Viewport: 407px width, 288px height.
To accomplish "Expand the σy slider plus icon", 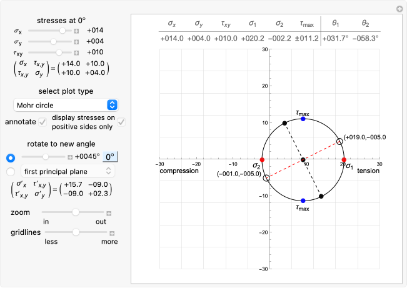I will click(x=77, y=42).
